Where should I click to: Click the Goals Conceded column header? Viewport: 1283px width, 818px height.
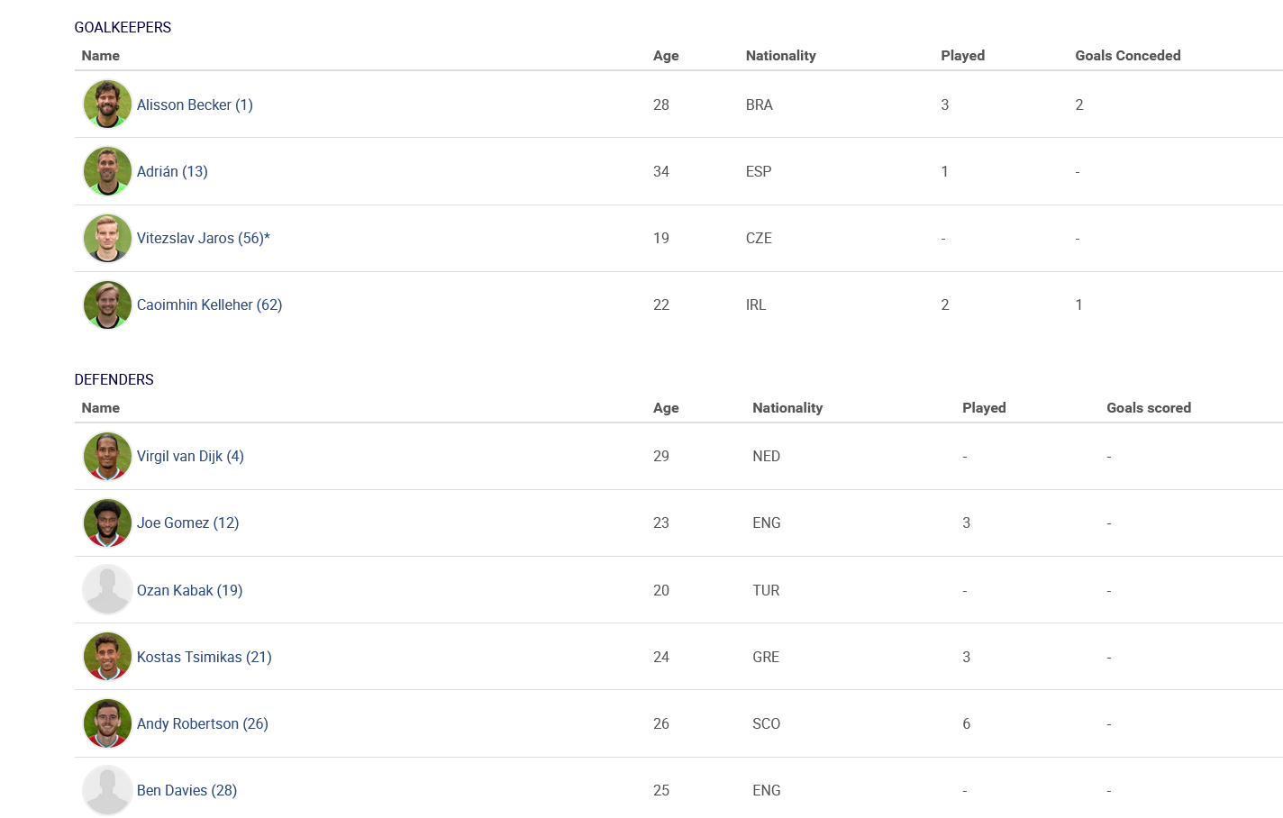point(1127,55)
